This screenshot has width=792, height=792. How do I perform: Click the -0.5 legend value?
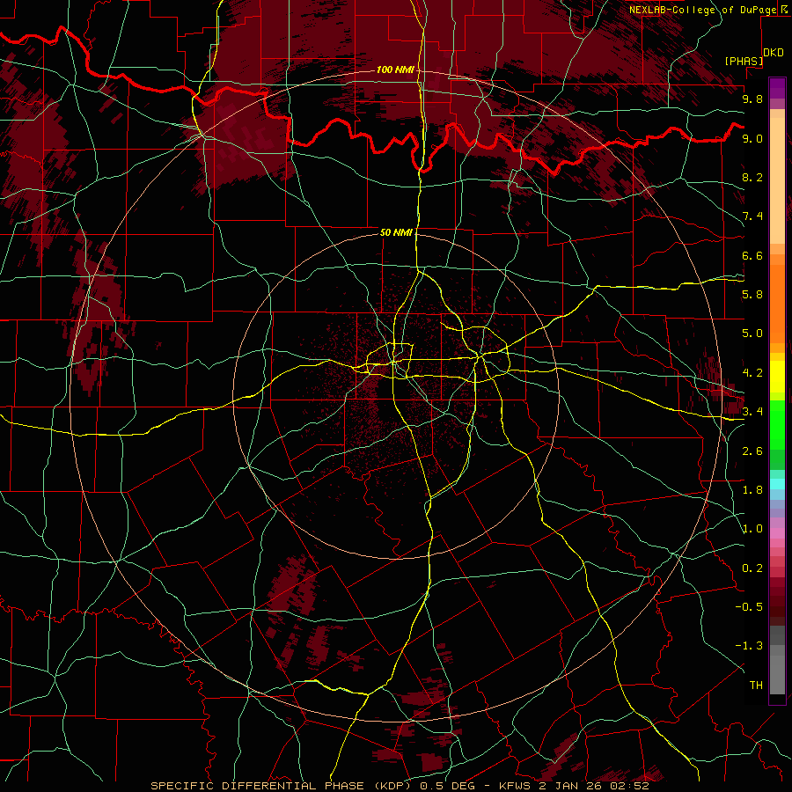click(x=749, y=607)
